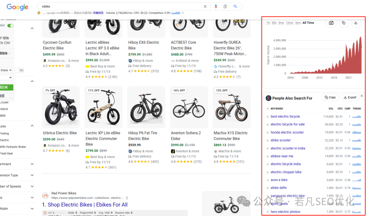366x216 pixels.
Task: Open the Rad Power Bikes result options menu
Action: coord(127,198)
